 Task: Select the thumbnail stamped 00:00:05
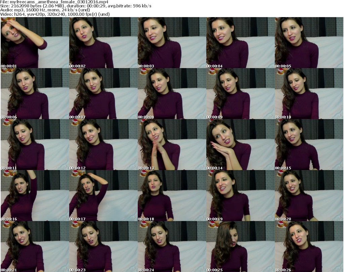tap(309, 43)
